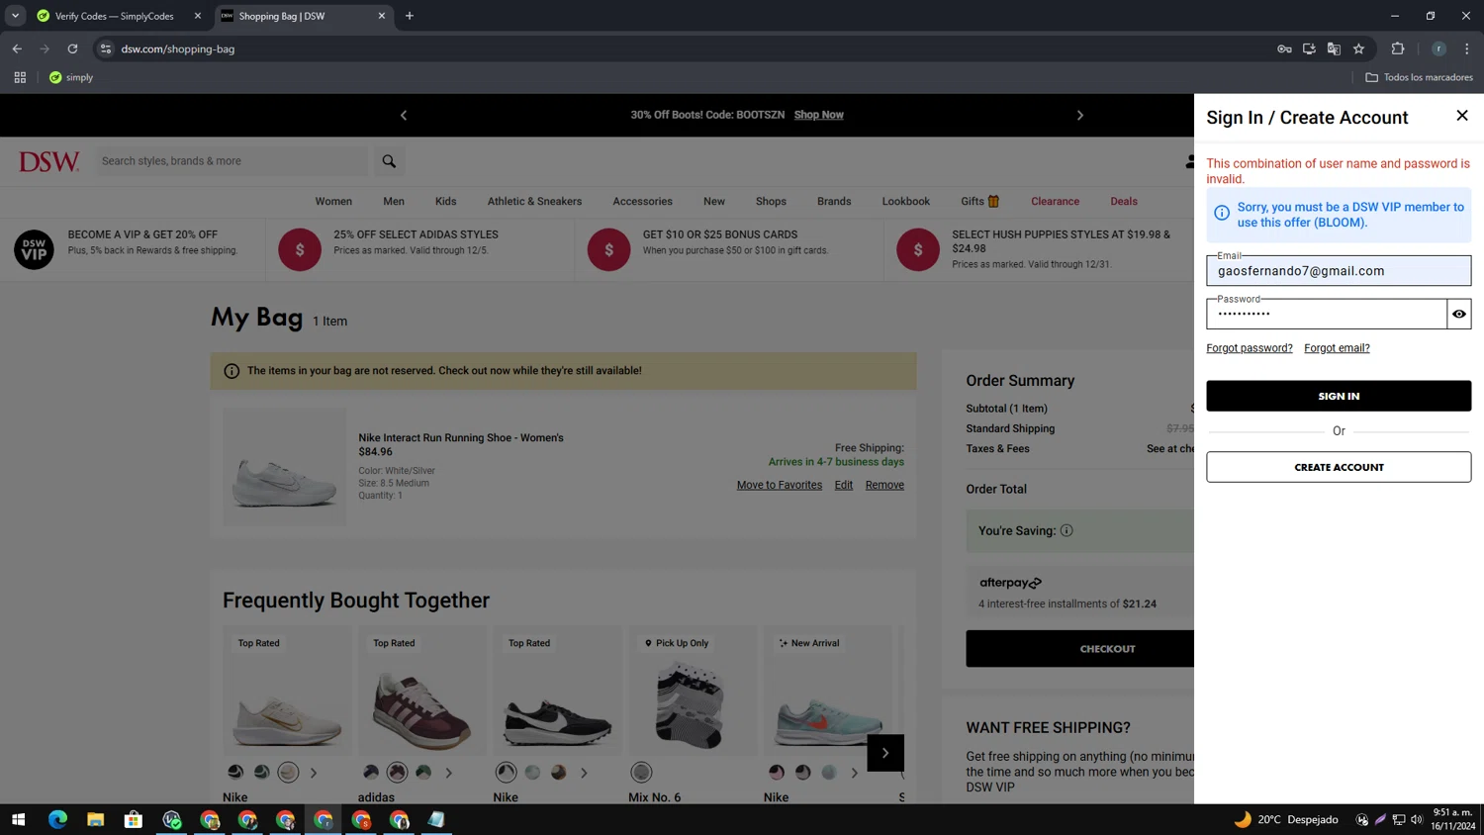Open the Gifts menu item
Image resolution: width=1484 pixels, height=835 pixels.
(x=979, y=201)
